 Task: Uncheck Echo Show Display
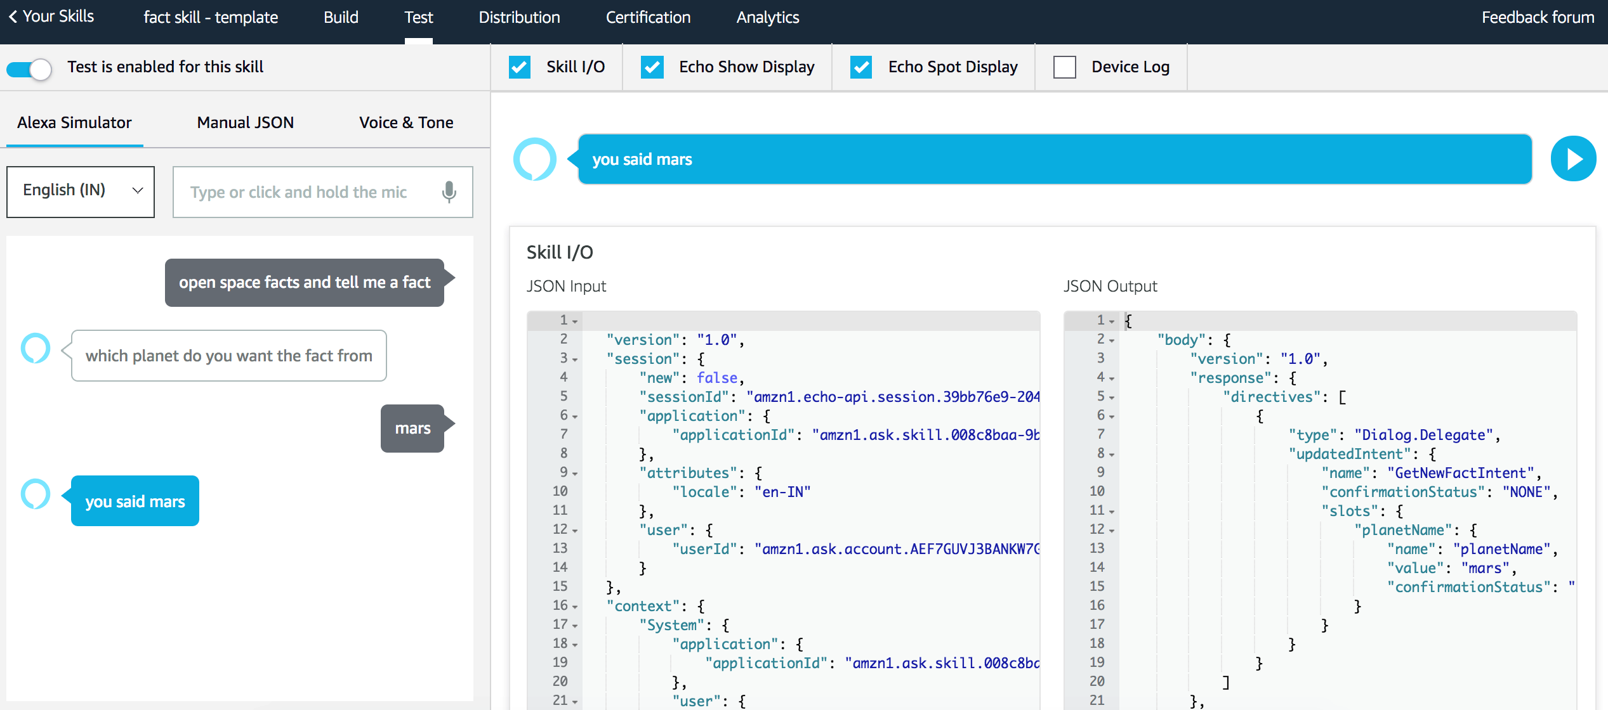[x=652, y=67]
